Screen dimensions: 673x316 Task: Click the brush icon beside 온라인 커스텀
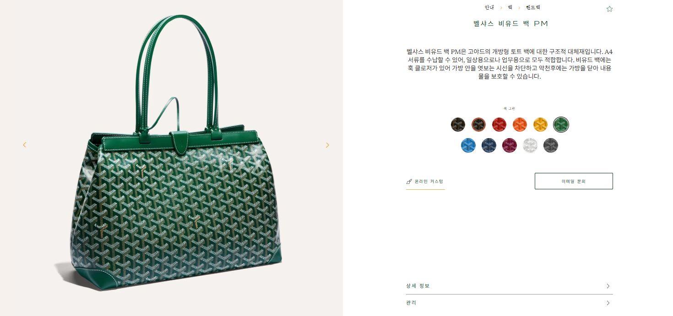pyautogui.click(x=409, y=182)
